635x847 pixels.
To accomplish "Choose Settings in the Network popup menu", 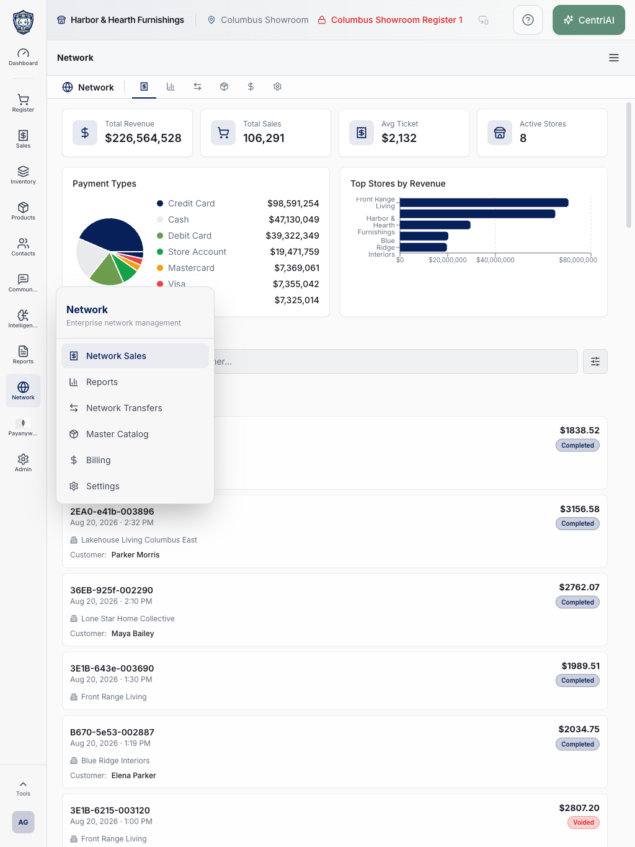I will [x=135, y=486].
